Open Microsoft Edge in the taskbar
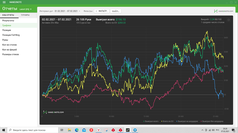Viewport: 238px width, 133px height. (x=76, y=130)
